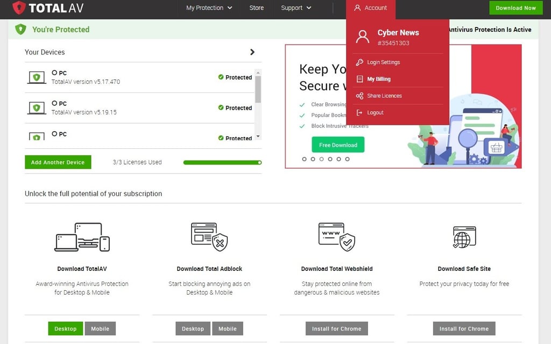Click the Safe Site globe icon
The width and height of the screenshot is (551, 344).
pos(464,237)
